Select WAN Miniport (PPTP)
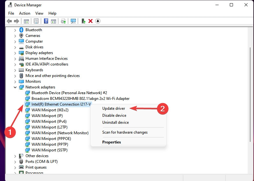The height and width of the screenshot is (181, 254). pyautogui.click(x=50, y=144)
